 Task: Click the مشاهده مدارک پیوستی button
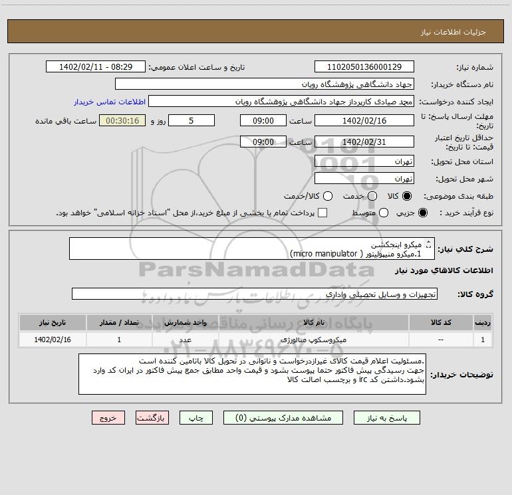283,418
